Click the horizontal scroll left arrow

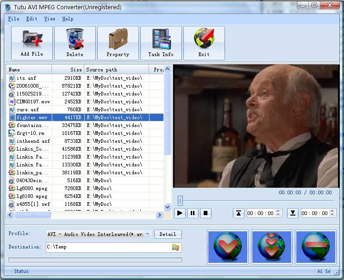[10, 215]
